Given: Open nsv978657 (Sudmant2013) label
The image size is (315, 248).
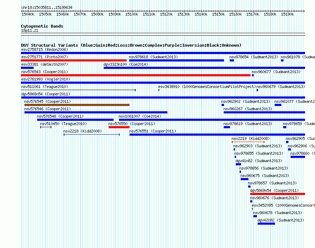Looking at the screenshot, I should 272,183.
